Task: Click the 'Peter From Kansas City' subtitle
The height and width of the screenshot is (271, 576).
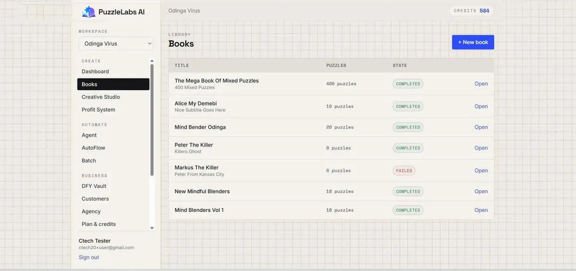Action: tap(199, 174)
